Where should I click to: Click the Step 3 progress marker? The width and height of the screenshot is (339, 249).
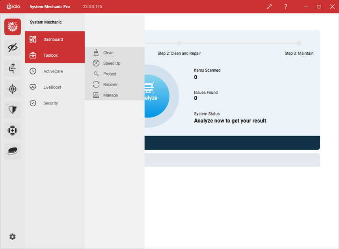tap(298, 43)
